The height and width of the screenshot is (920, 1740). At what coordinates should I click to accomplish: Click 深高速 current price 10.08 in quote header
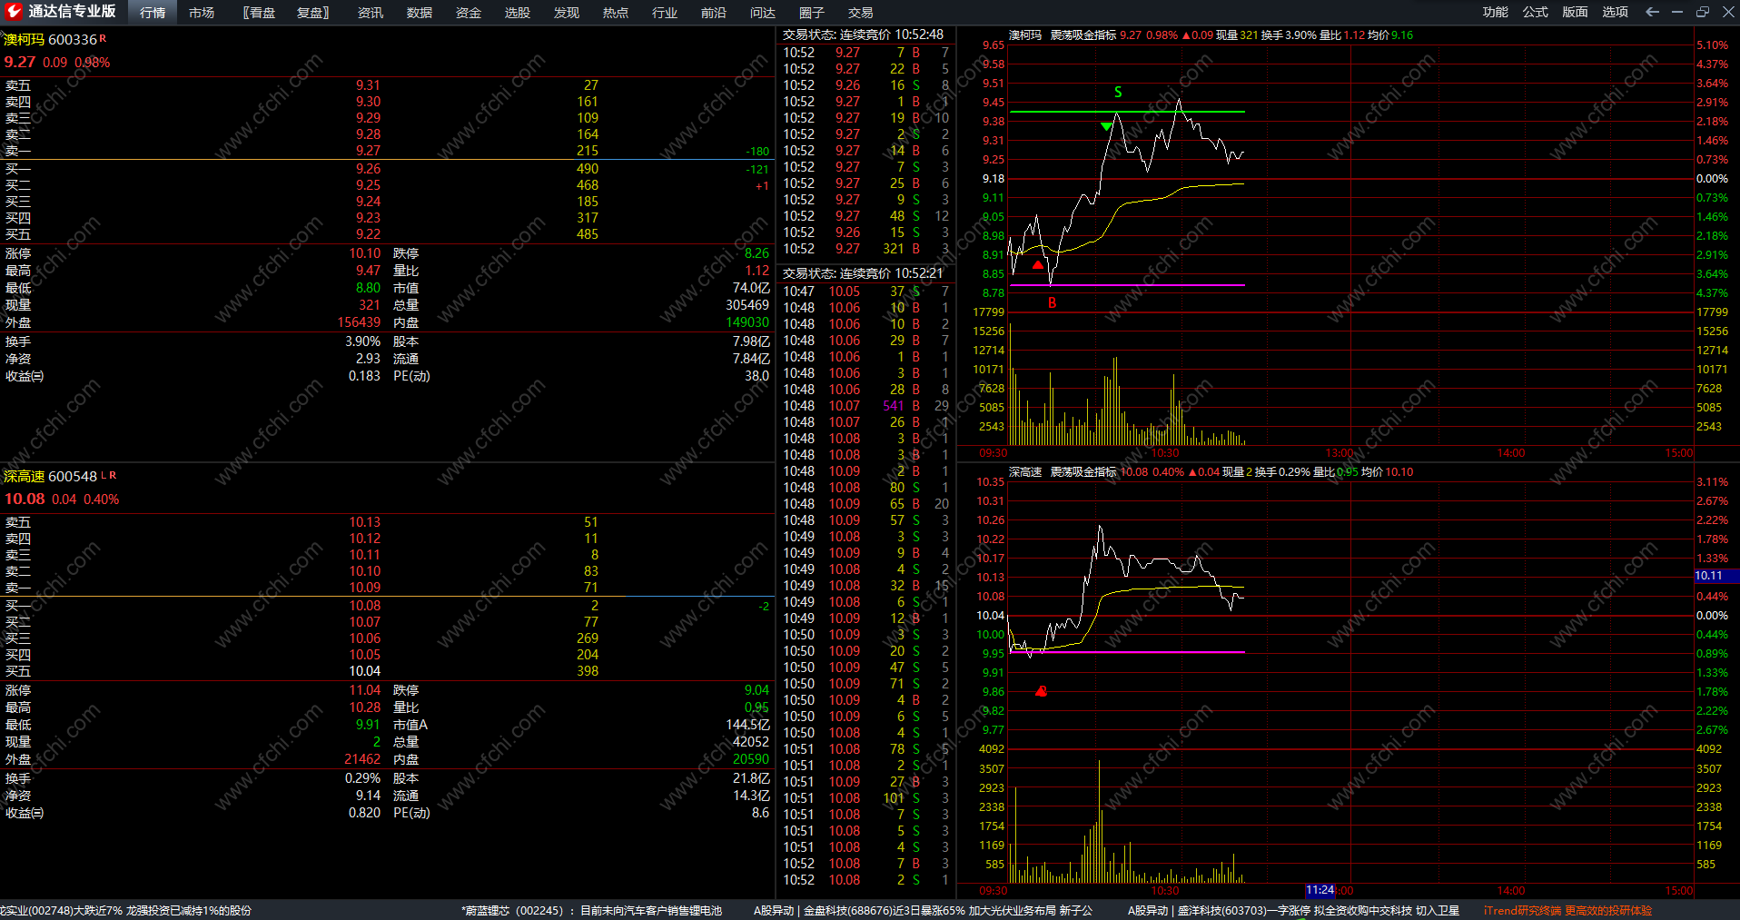pyautogui.click(x=25, y=499)
